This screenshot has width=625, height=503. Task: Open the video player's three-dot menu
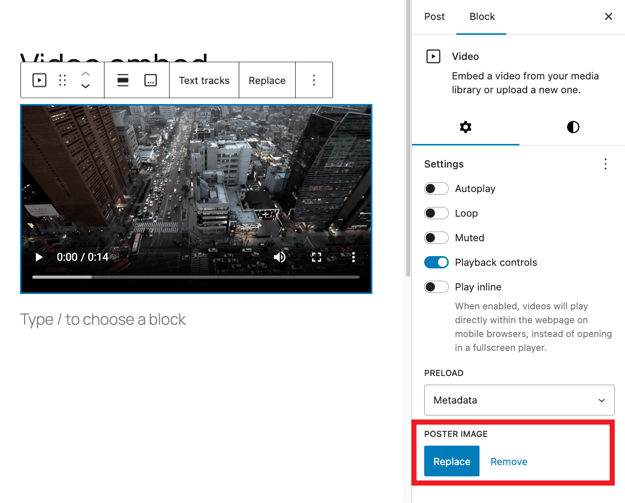[353, 257]
